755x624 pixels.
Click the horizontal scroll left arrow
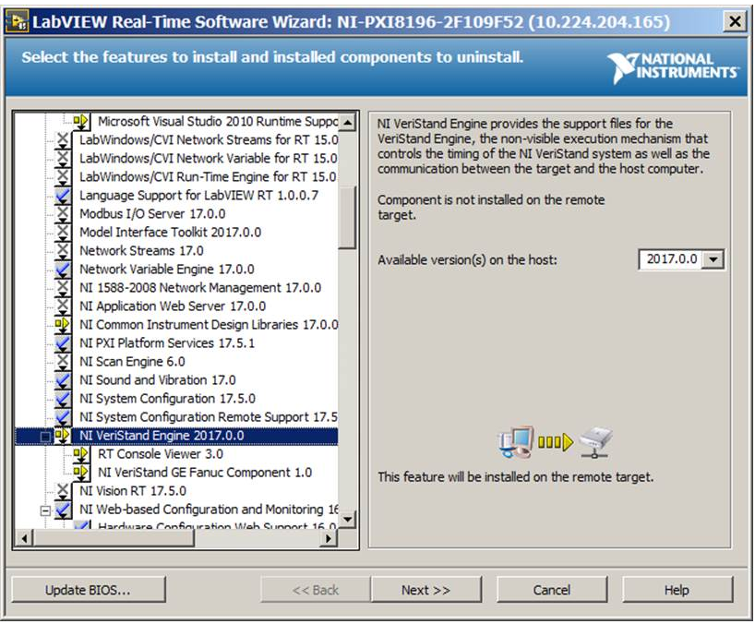(x=24, y=537)
